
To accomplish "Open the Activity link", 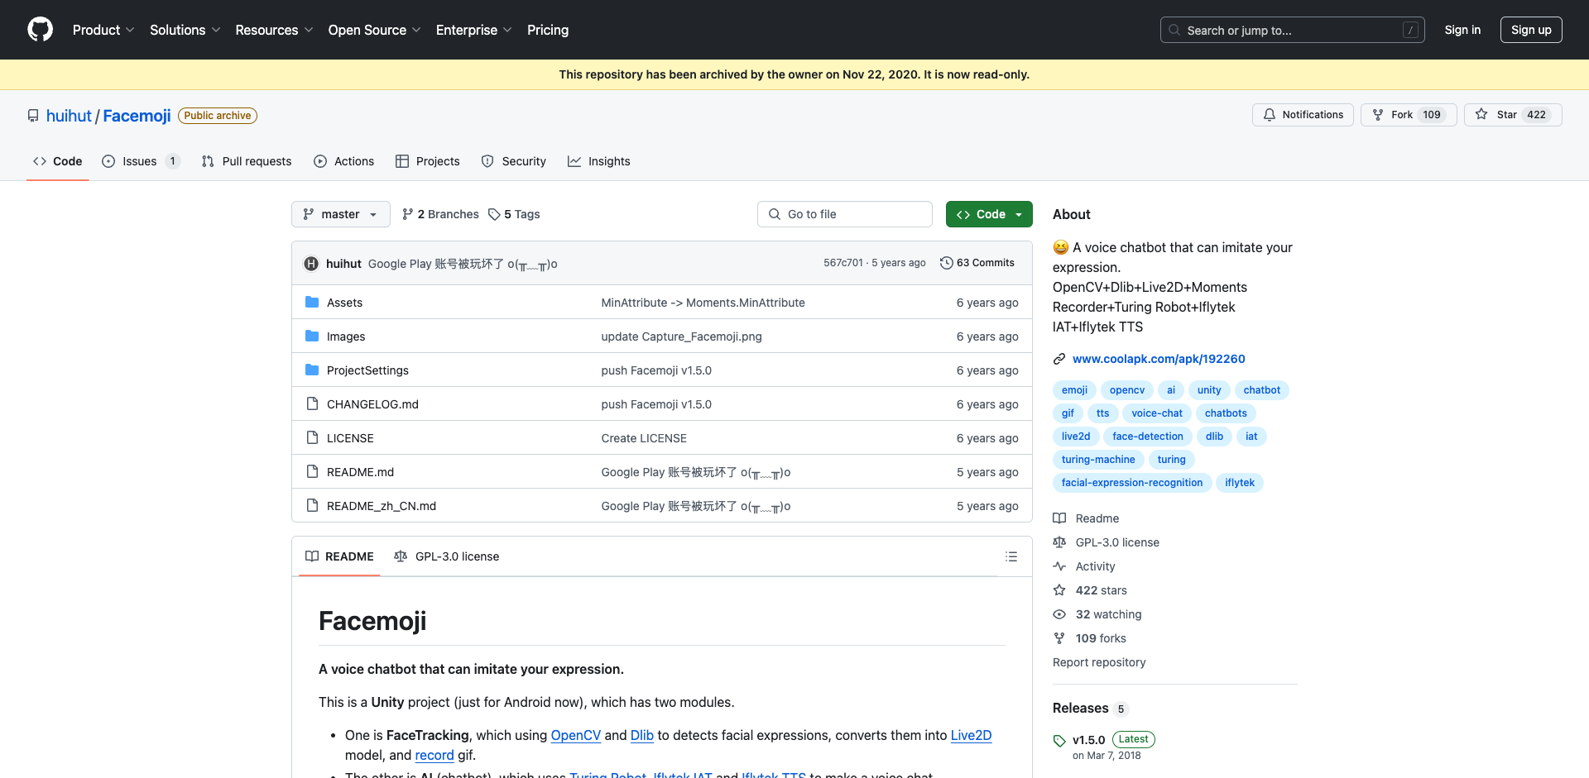I will click(x=1084, y=566).
